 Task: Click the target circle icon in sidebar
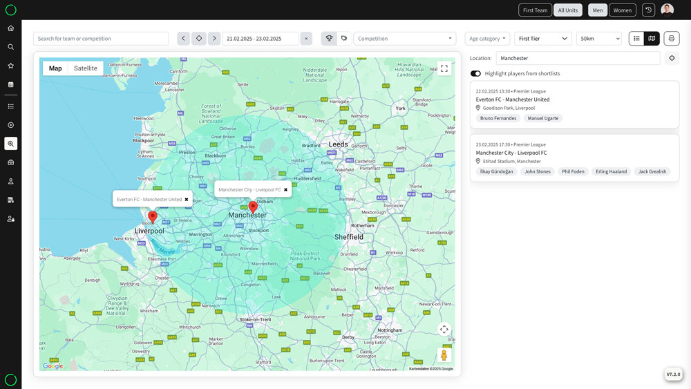[x=10, y=125]
